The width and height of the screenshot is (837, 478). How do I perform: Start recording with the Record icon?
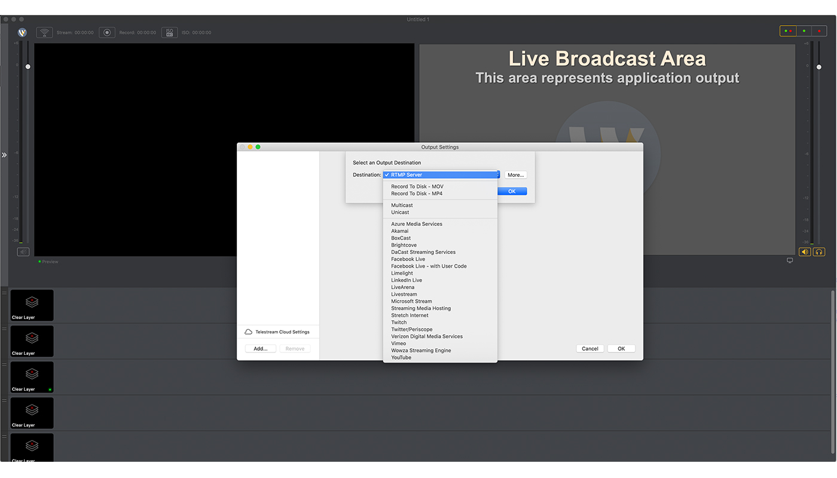107,33
